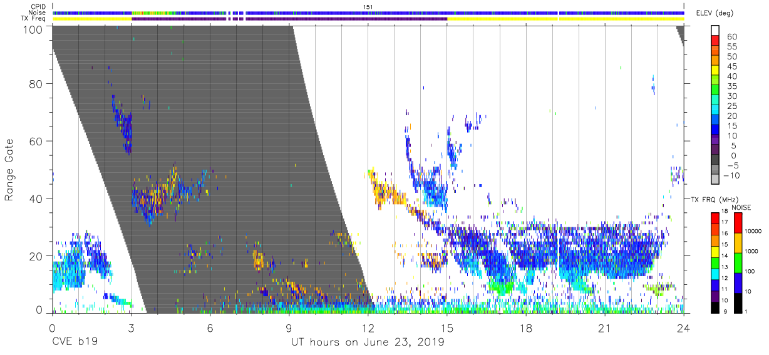This screenshot has height=355, width=769.
Task: Click the x-axis tick label '12'
Action: [x=368, y=327]
